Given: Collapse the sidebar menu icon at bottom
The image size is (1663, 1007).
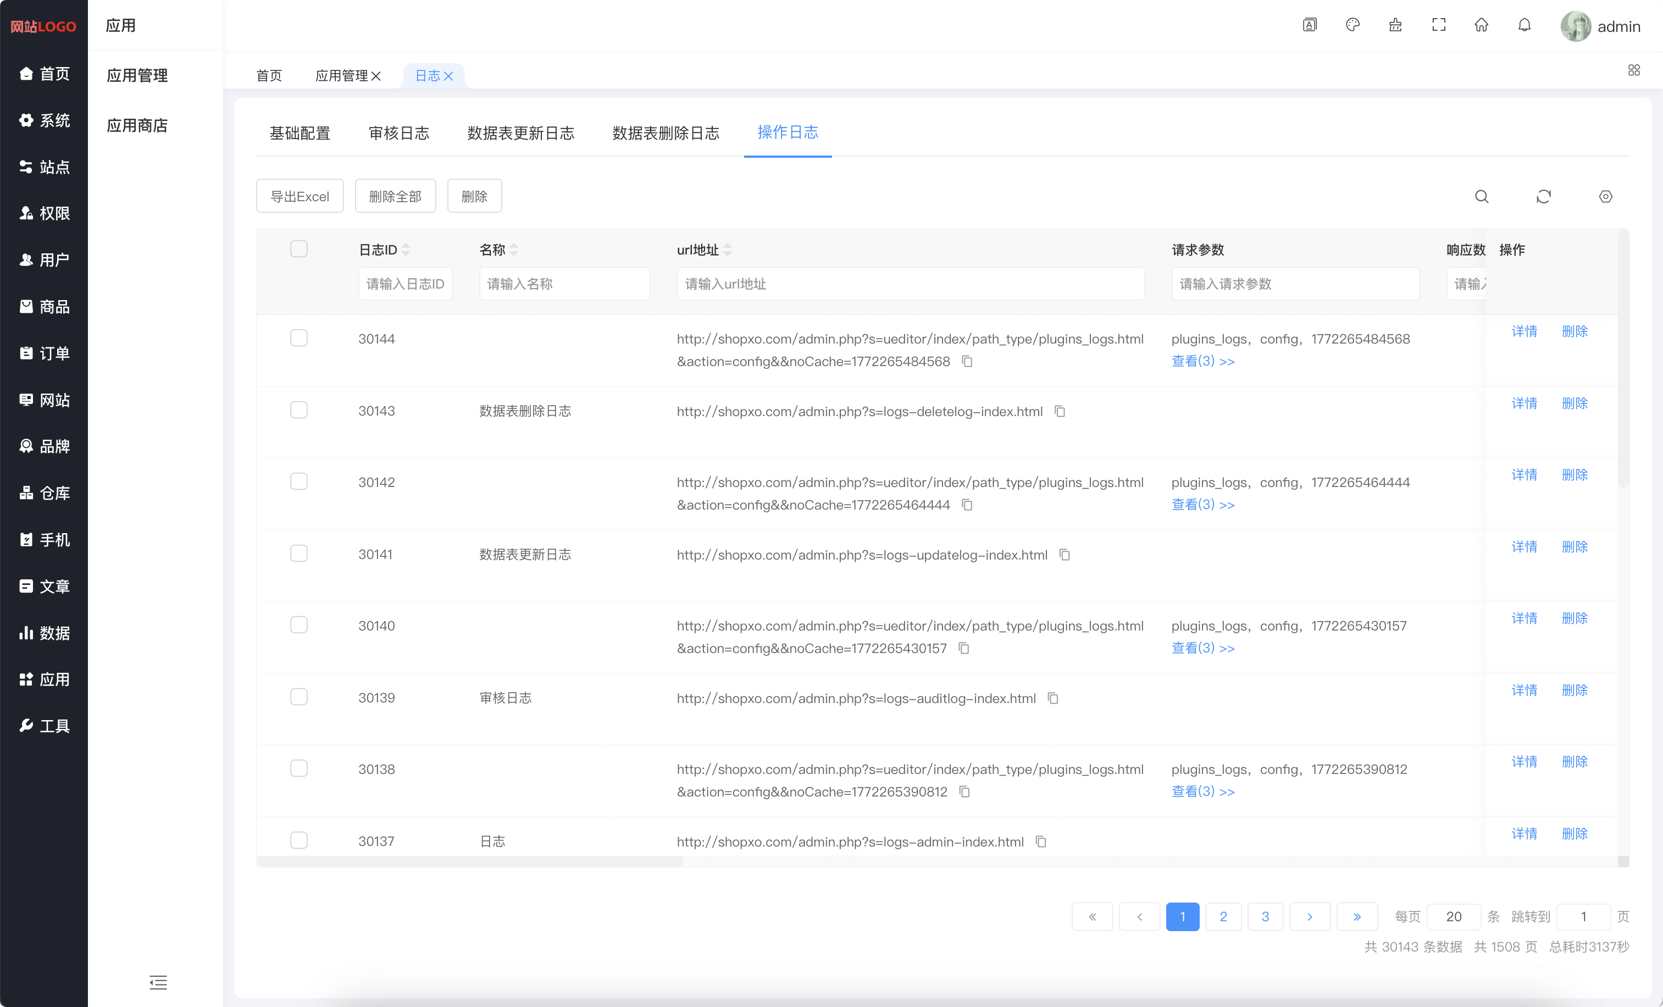Looking at the screenshot, I should pyautogui.click(x=158, y=982).
